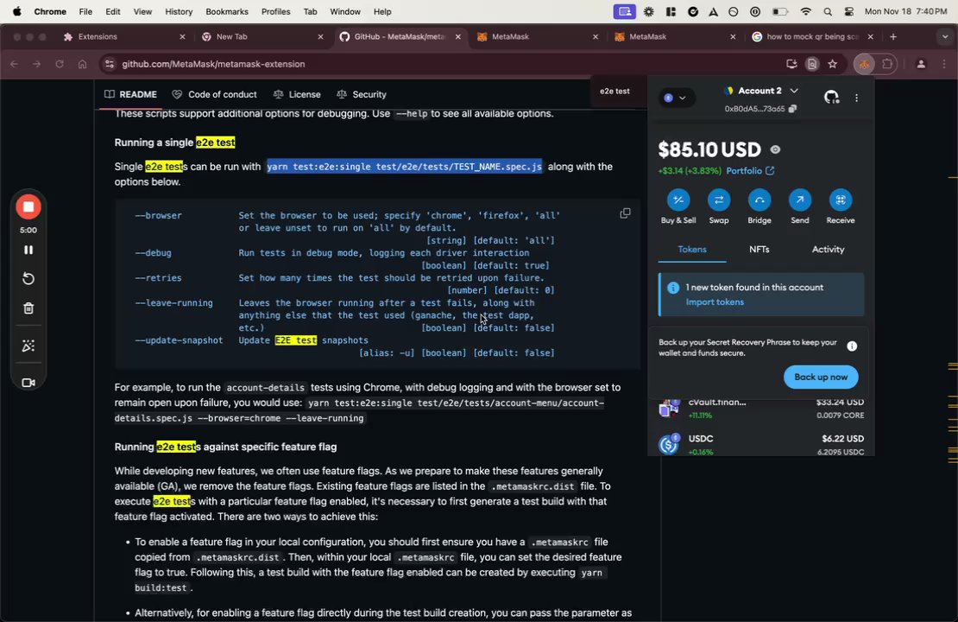Expand the network selector dropdown
958x622 pixels.
tap(676, 98)
